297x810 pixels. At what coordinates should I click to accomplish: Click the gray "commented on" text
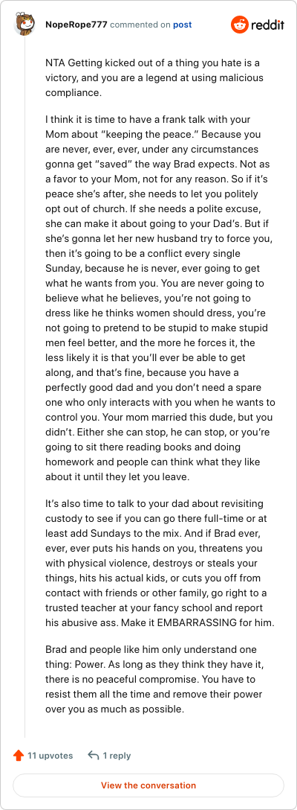point(140,25)
